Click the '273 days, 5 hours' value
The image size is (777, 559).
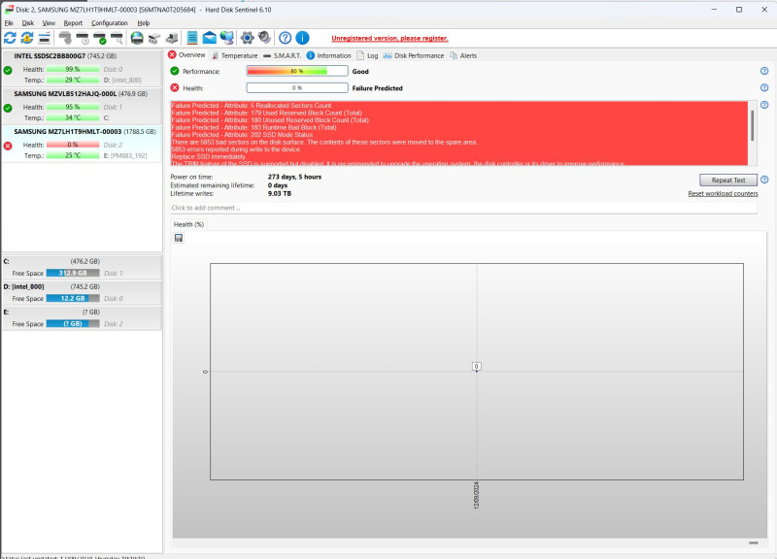pos(294,177)
